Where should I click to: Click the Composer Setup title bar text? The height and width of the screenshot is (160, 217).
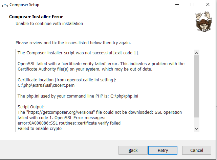pos(24,5)
